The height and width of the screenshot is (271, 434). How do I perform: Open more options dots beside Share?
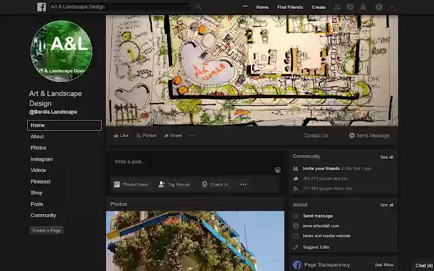192,135
